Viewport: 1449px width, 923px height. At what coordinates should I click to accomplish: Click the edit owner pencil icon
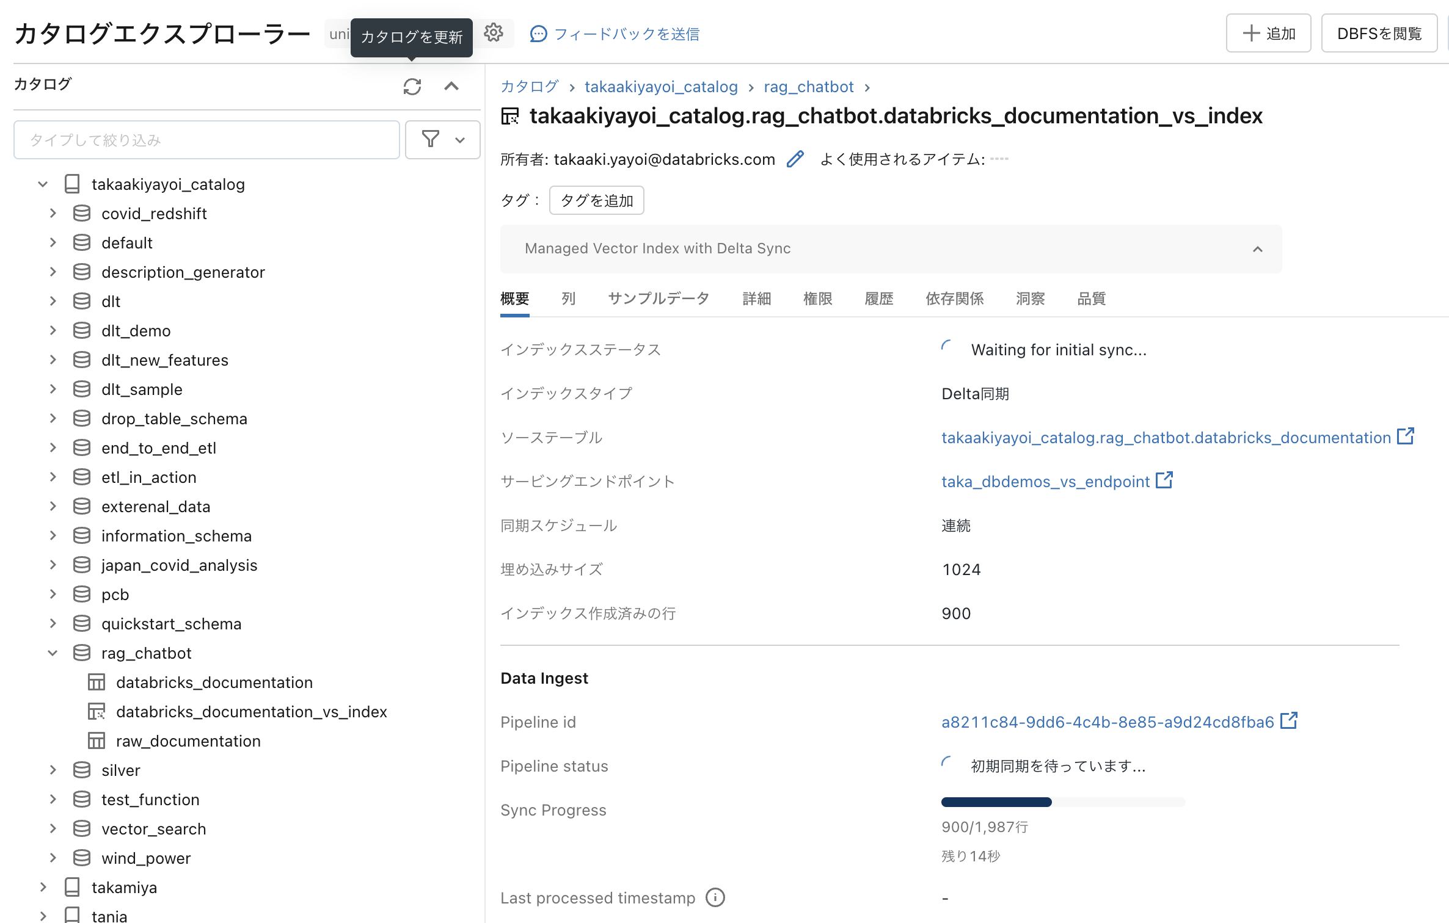pos(795,159)
